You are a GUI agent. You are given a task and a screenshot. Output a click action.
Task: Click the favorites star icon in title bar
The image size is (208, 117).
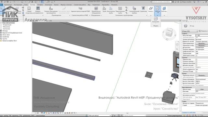coord(178,2)
